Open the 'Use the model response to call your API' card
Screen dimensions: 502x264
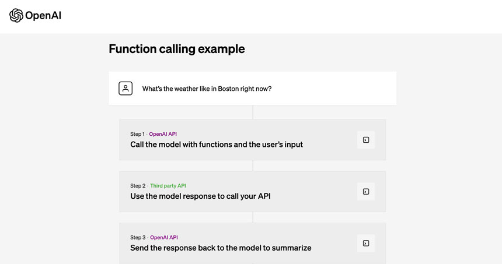pos(253,192)
